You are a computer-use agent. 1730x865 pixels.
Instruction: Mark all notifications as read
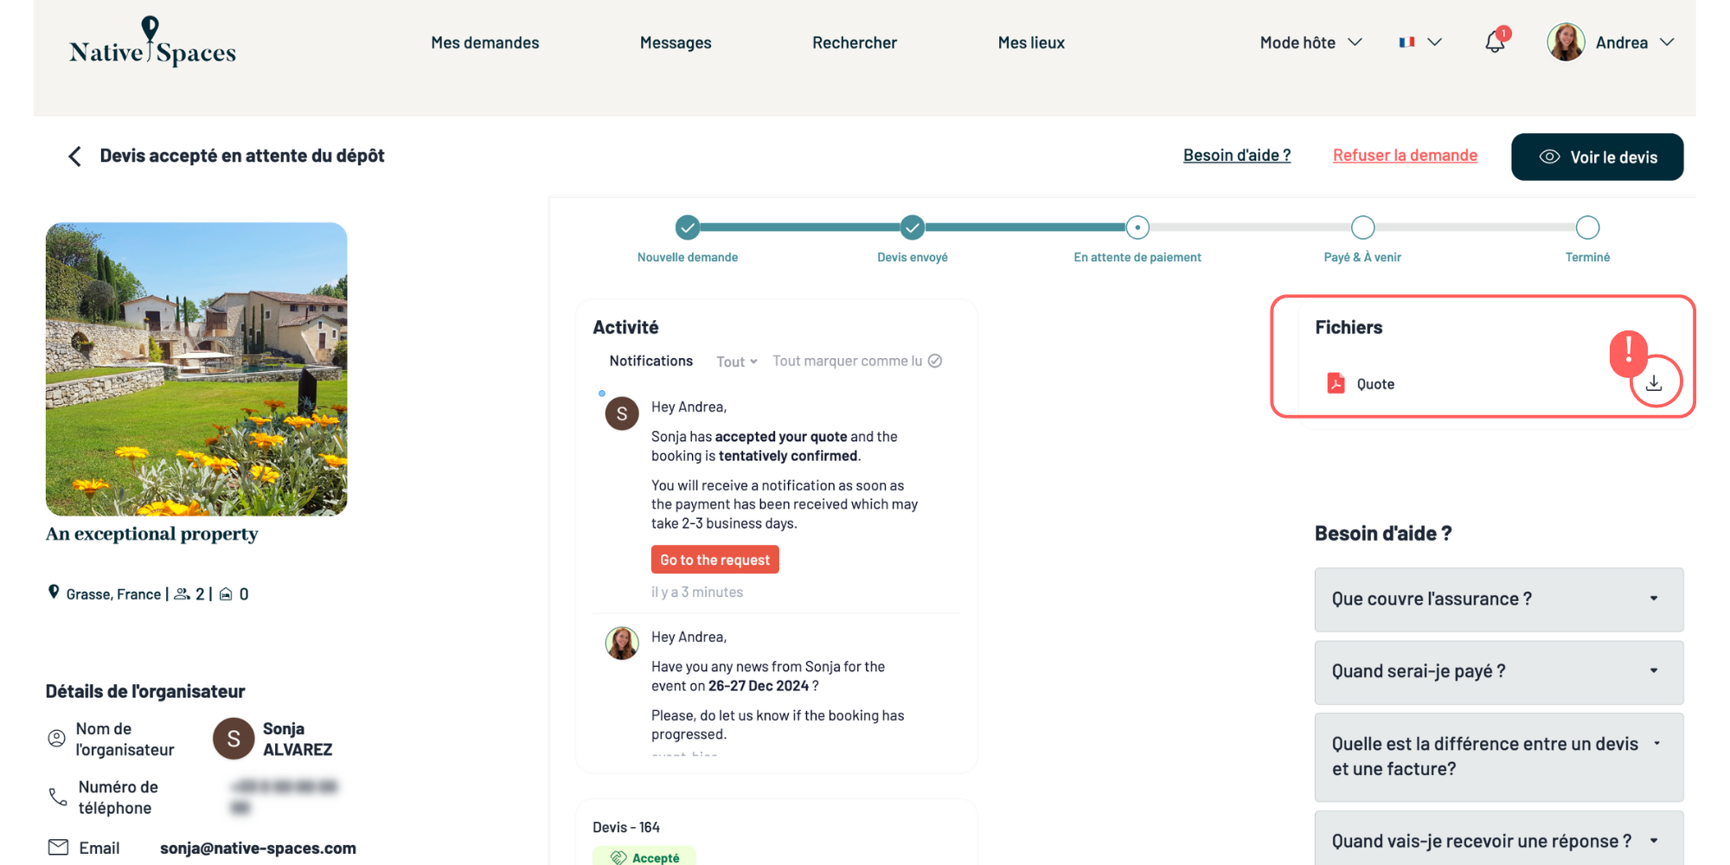[856, 362]
